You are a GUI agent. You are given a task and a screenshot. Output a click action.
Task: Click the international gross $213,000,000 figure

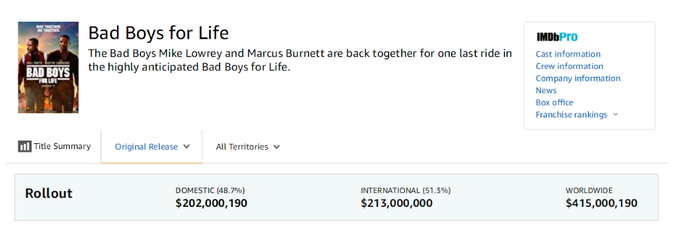coord(397,204)
